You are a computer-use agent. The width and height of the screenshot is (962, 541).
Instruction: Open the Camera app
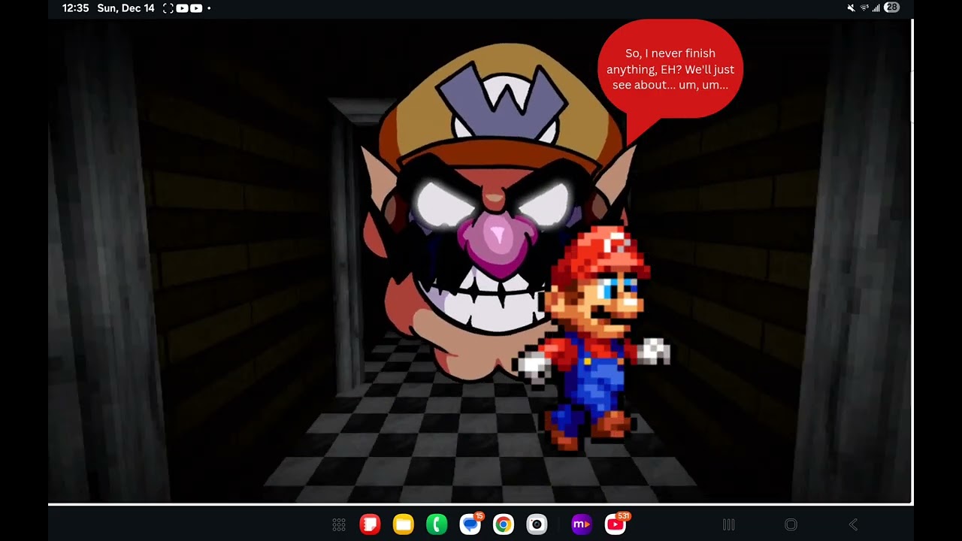tap(537, 524)
